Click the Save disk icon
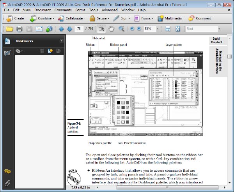The width and height of the screenshot is (234, 192). point(29,29)
